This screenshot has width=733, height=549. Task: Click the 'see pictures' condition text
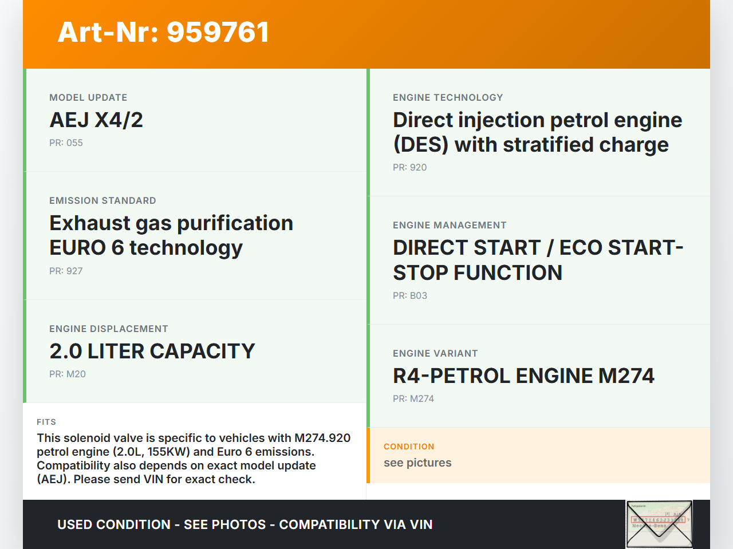(x=417, y=463)
